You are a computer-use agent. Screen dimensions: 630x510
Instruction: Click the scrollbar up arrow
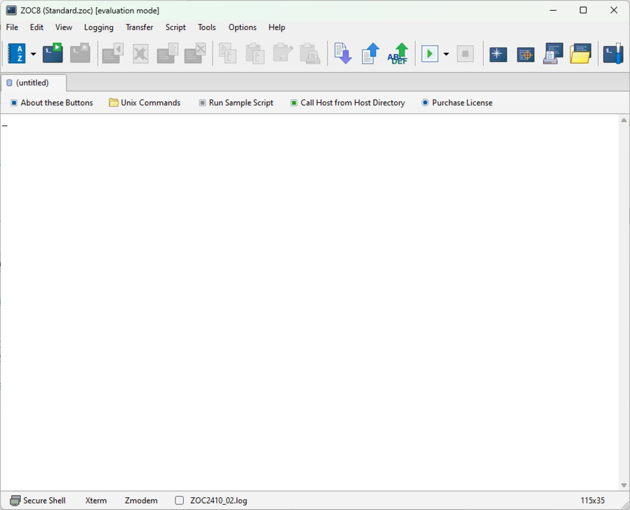coord(624,120)
